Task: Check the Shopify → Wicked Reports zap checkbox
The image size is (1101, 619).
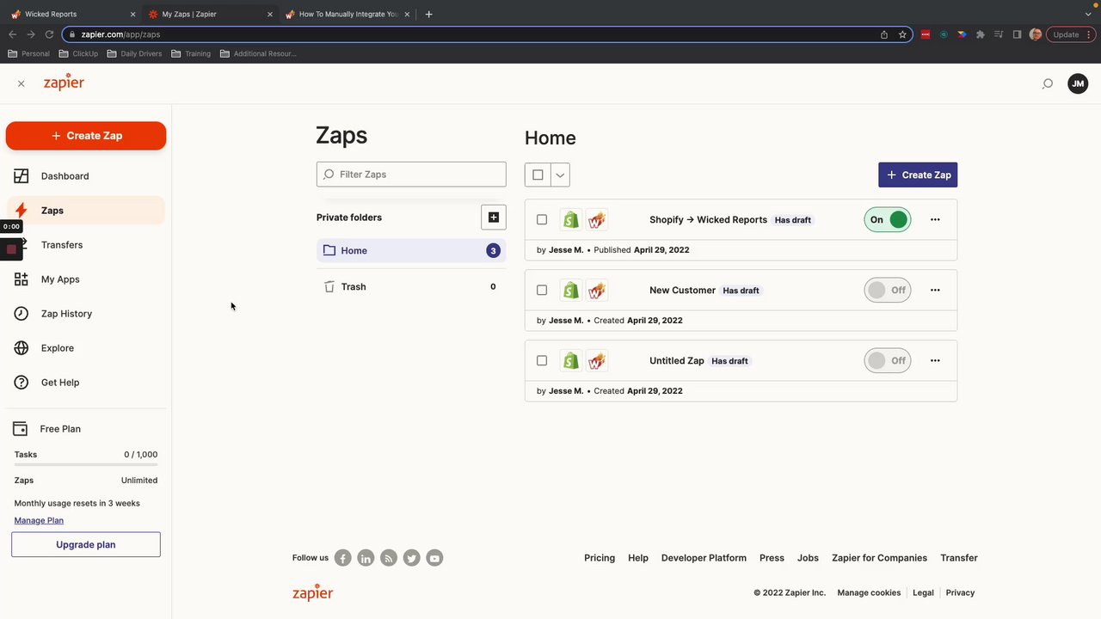Action: [x=542, y=220]
